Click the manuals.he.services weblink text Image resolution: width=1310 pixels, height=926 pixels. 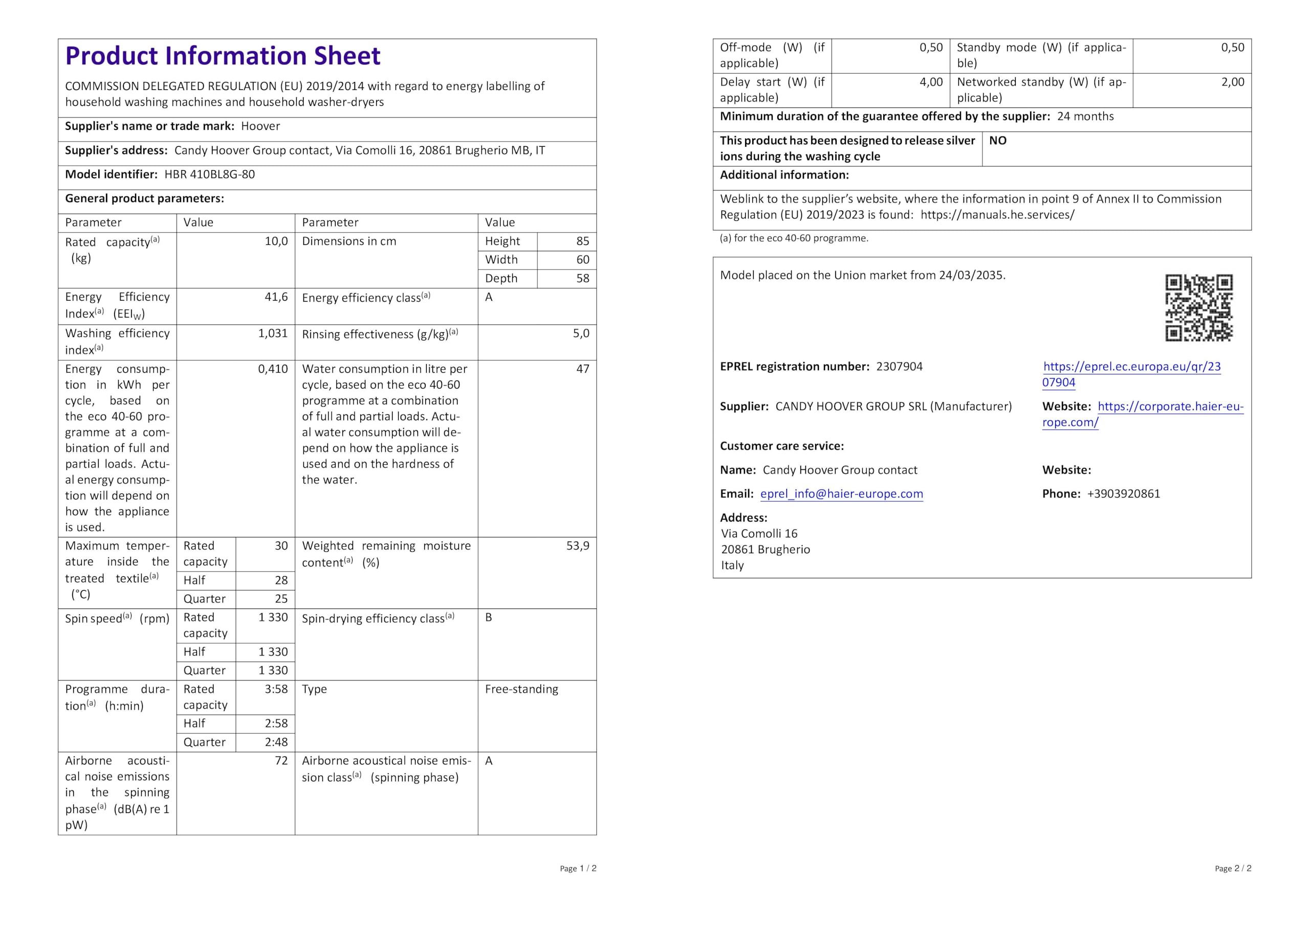point(997,215)
